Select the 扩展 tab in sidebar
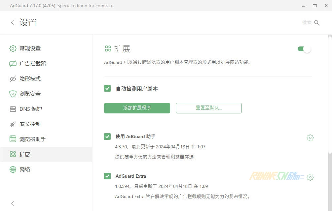332x211 pixels. (25, 154)
